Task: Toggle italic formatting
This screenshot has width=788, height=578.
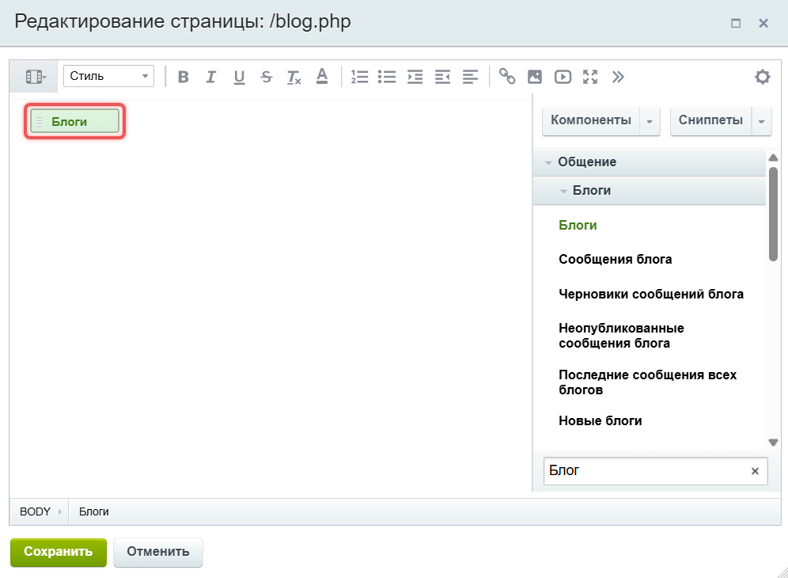Action: click(211, 77)
